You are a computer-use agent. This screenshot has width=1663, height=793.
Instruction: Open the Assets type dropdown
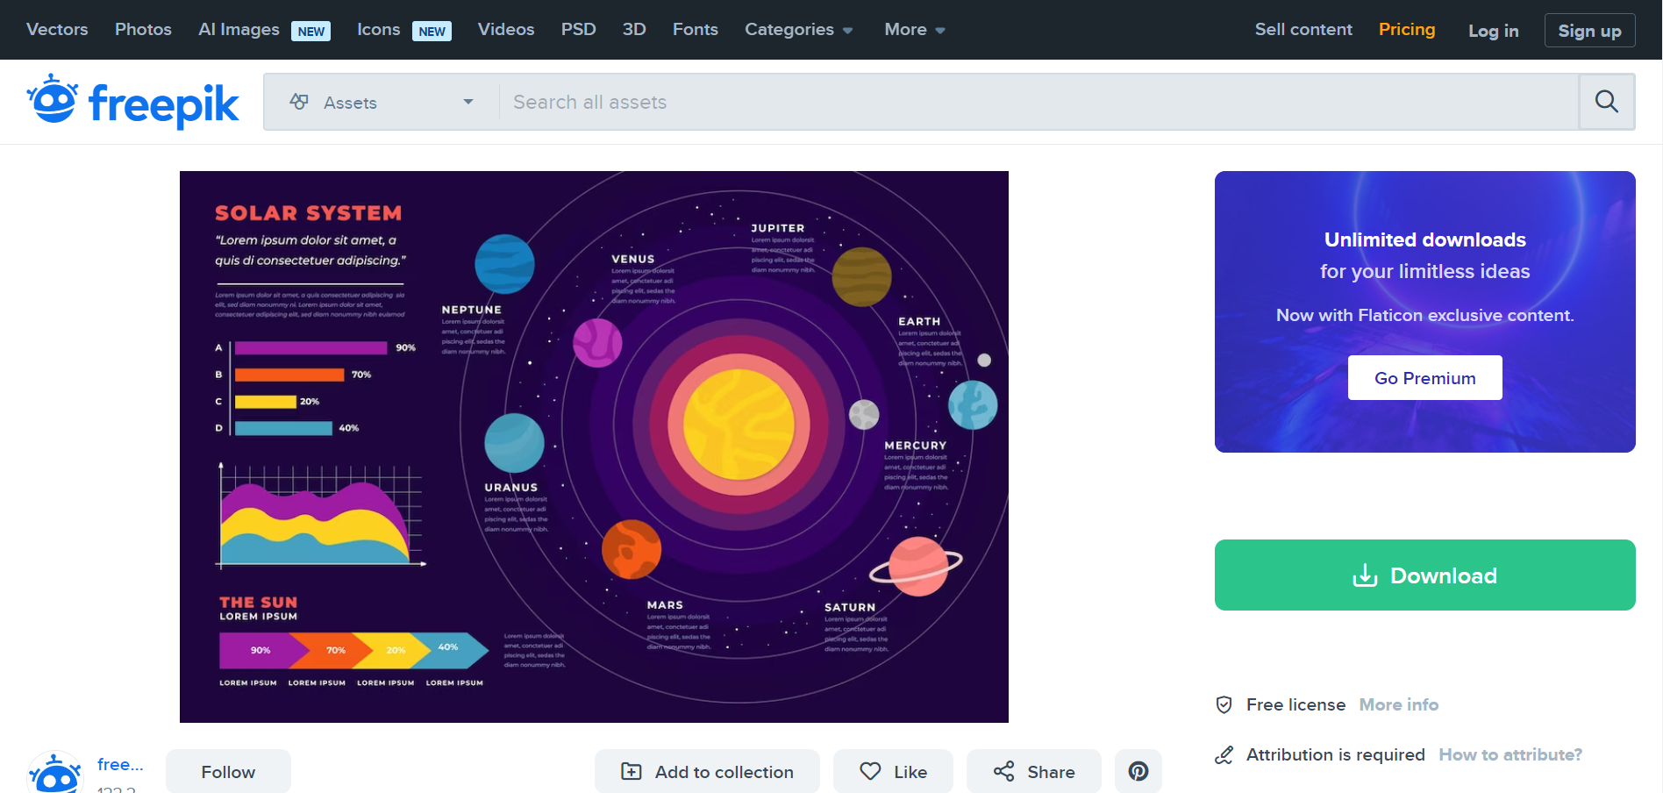point(382,103)
